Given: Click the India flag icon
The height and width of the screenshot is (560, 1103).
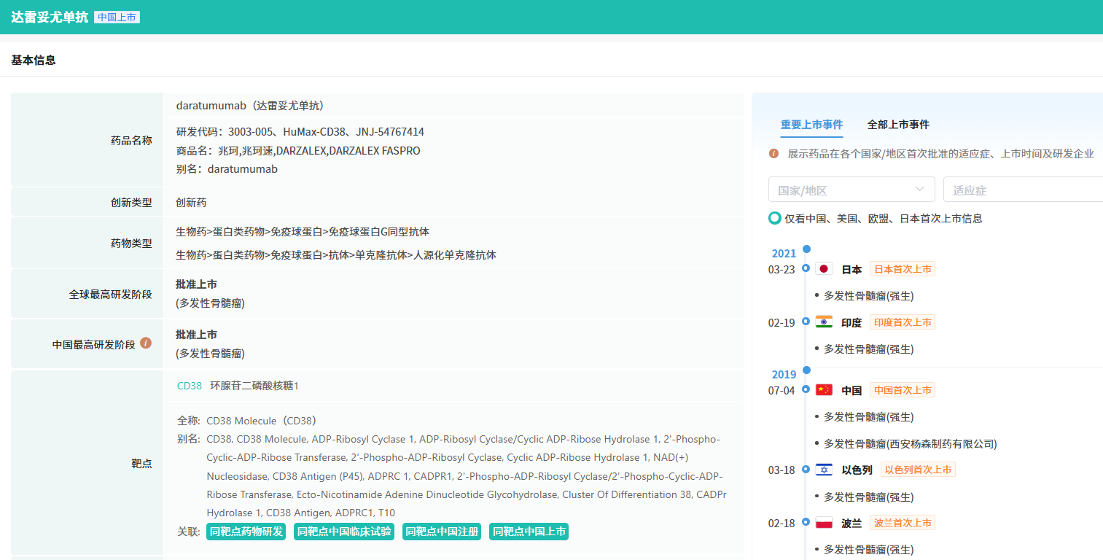Looking at the screenshot, I should [x=824, y=322].
